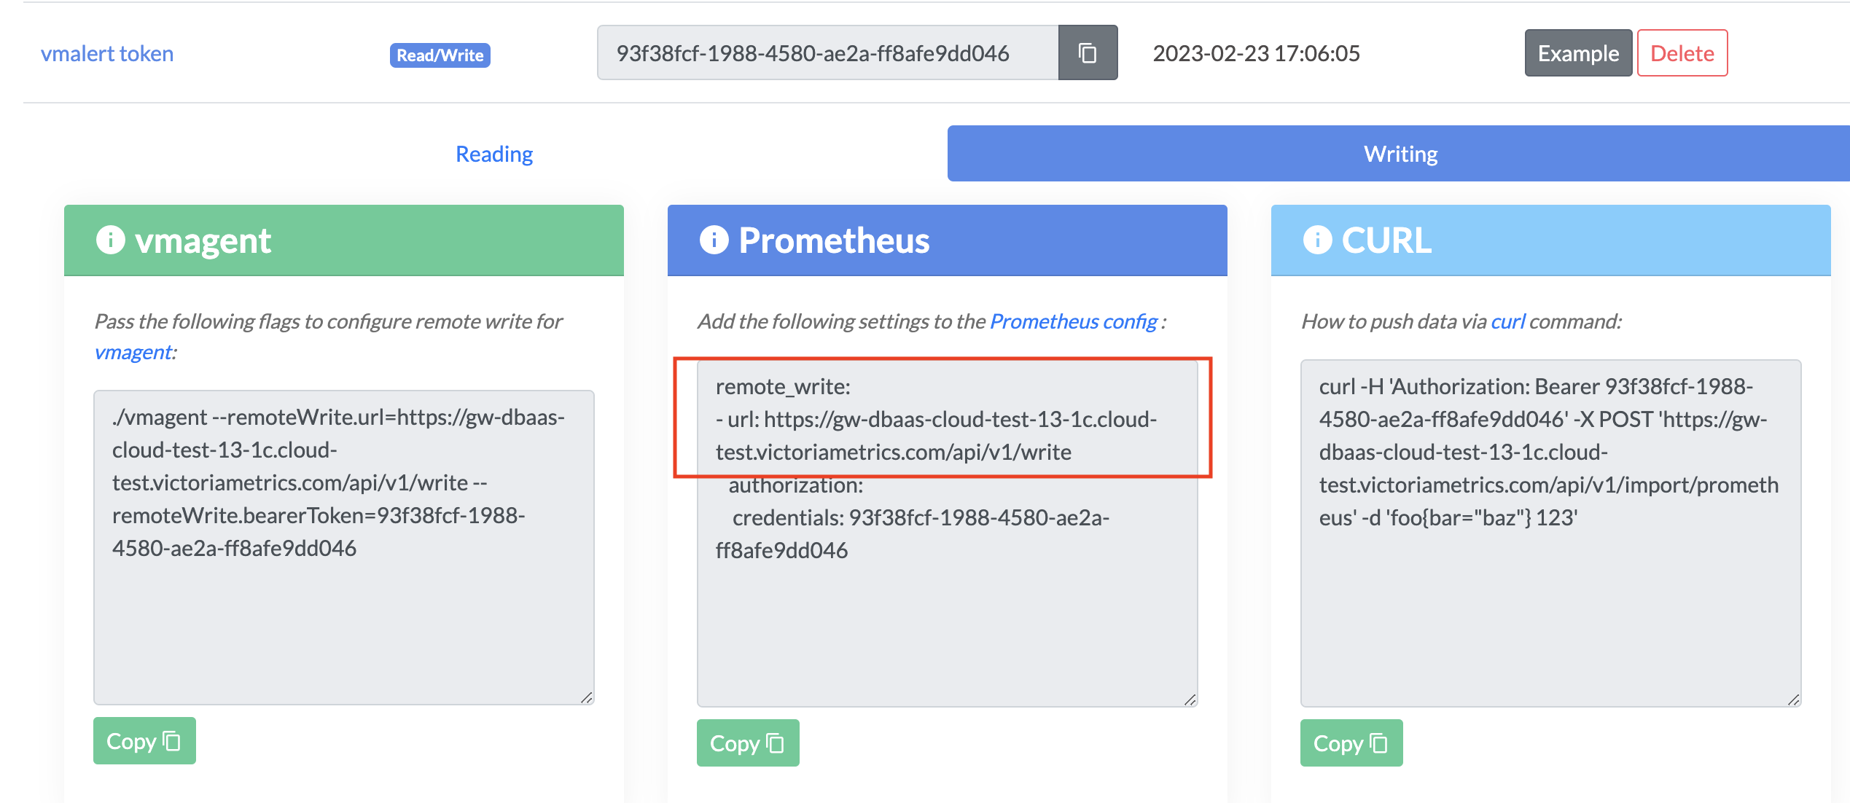1850x803 pixels.
Task: Switch to the Reading tab
Action: 493,153
